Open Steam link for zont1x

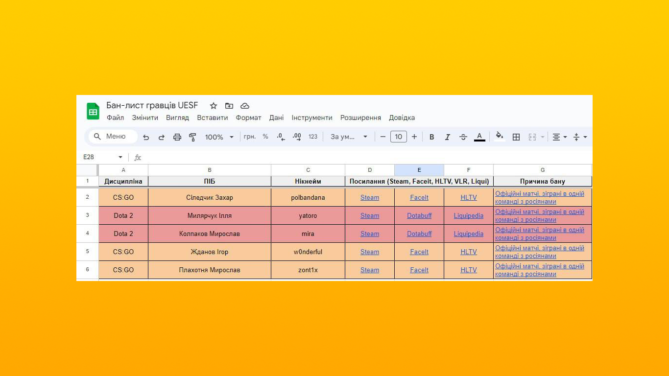click(x=370, y=270)
